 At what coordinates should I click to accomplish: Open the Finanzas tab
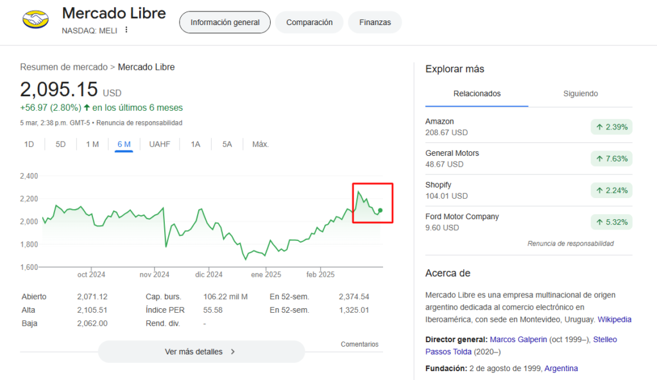pyautogui.click(x=375, y=22)
